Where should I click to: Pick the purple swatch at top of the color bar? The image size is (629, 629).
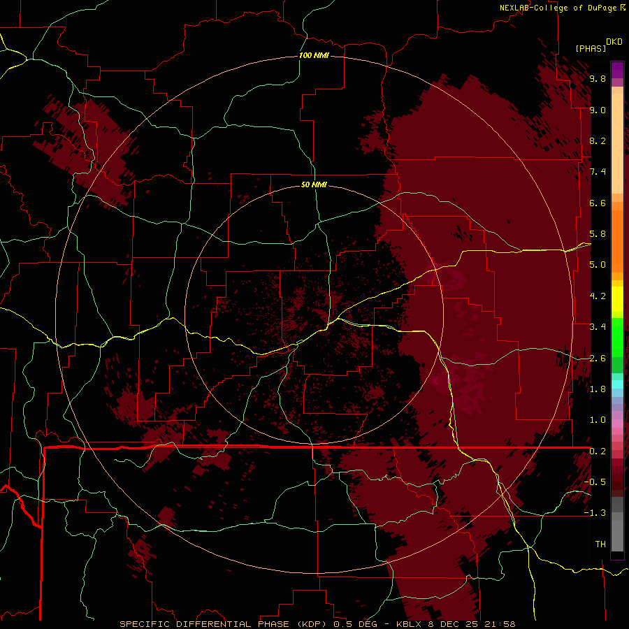click(x=617, y=70)
